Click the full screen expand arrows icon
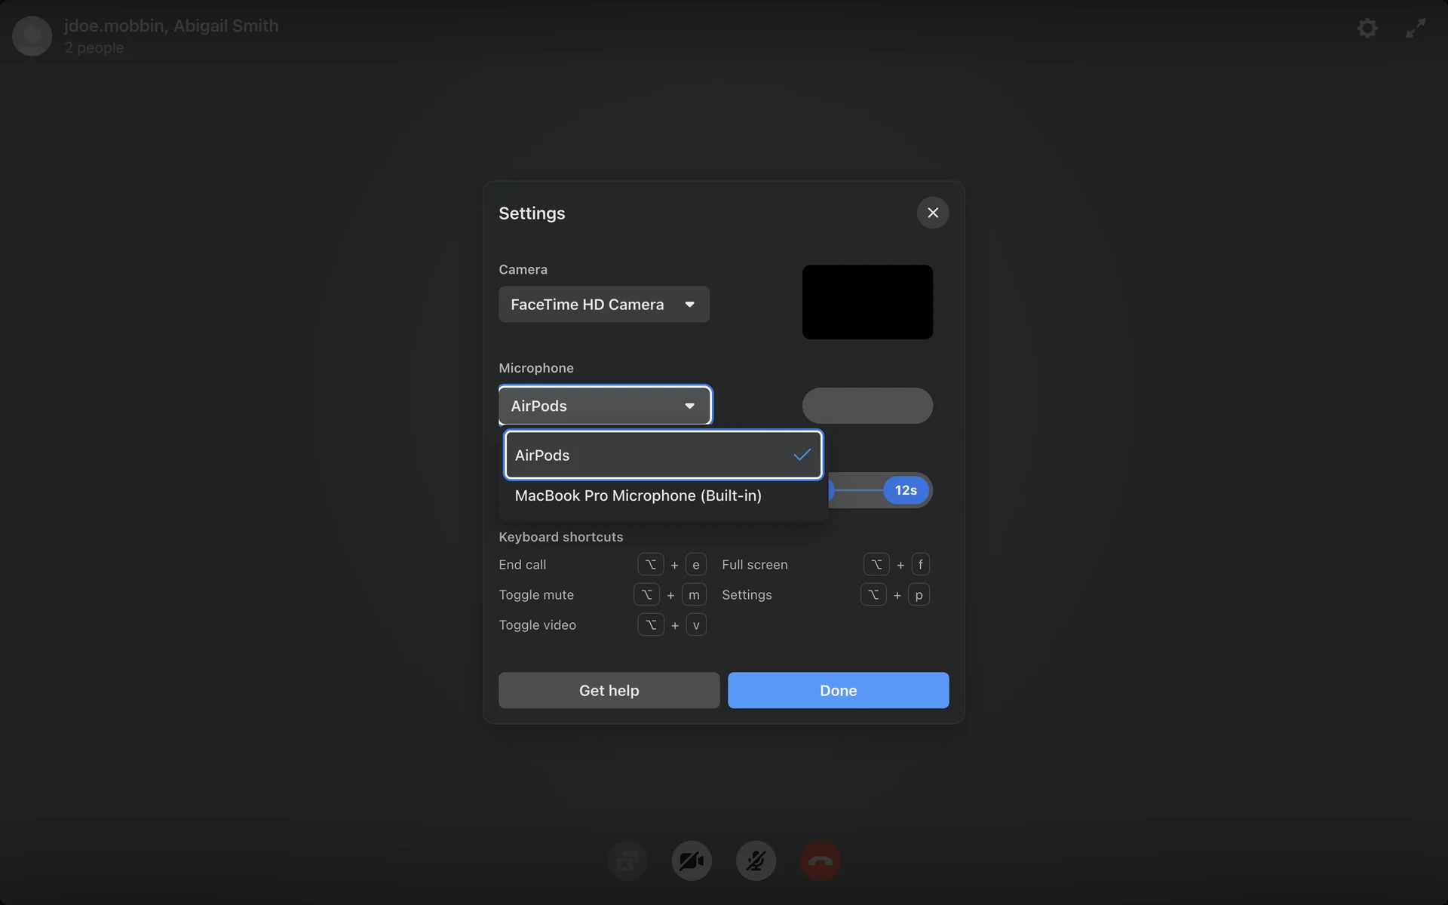 [x=1416, y=29]
